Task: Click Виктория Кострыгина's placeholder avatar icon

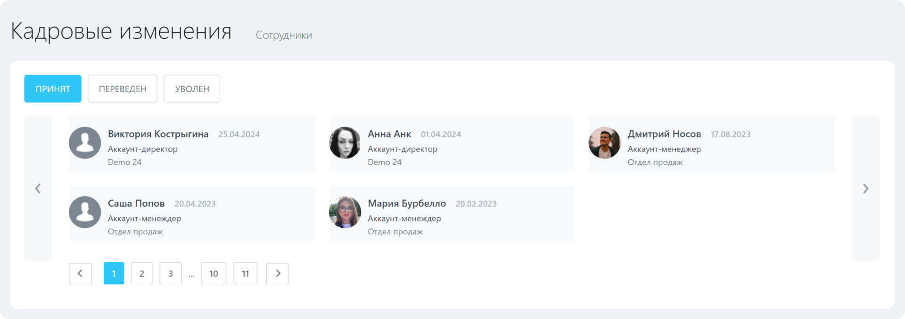Action: (x=85, y=143)
